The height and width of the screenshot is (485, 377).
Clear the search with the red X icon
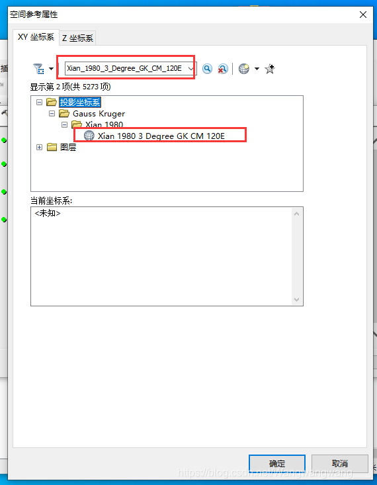(223, 69)
